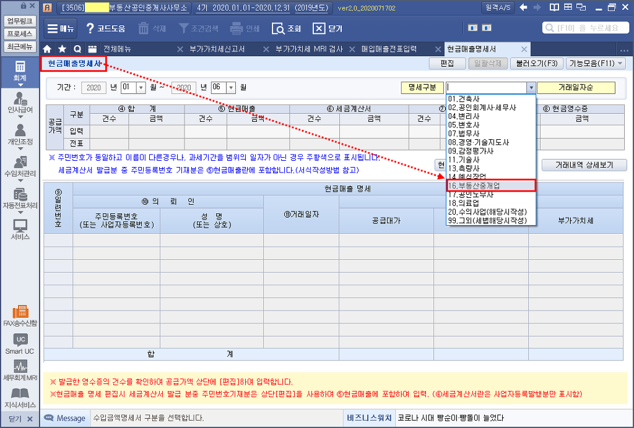Viewport: 634px width, 428px height.
Task: Click the 업무링크 button
Action: click(x=20, y=21)
